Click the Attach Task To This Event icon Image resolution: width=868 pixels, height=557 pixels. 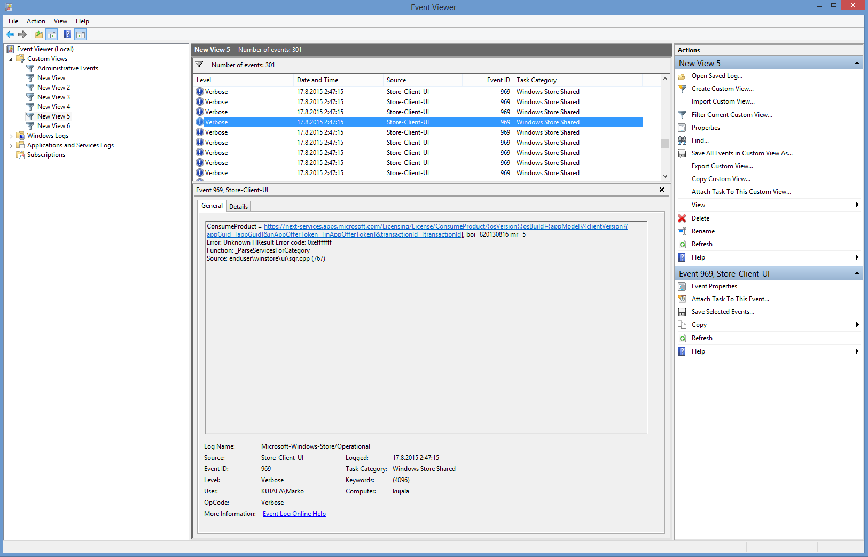[x=682, y=299]
